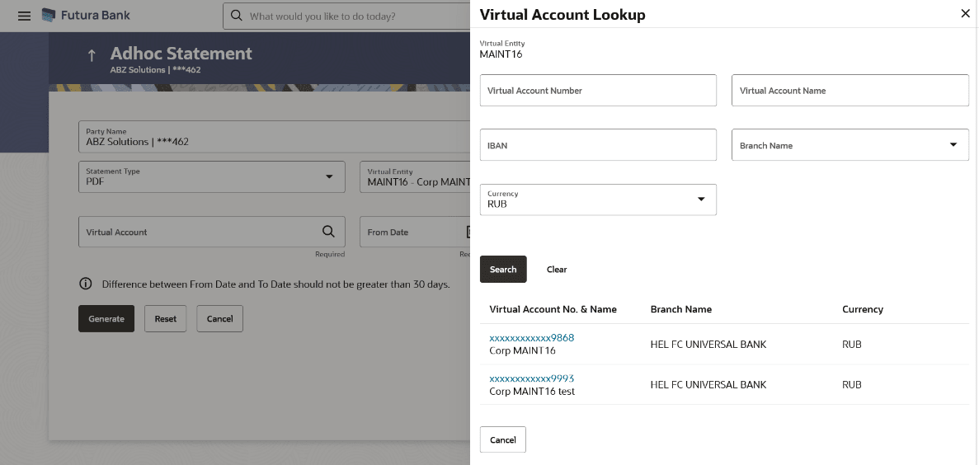Click the Generate button

coord(106,319)
